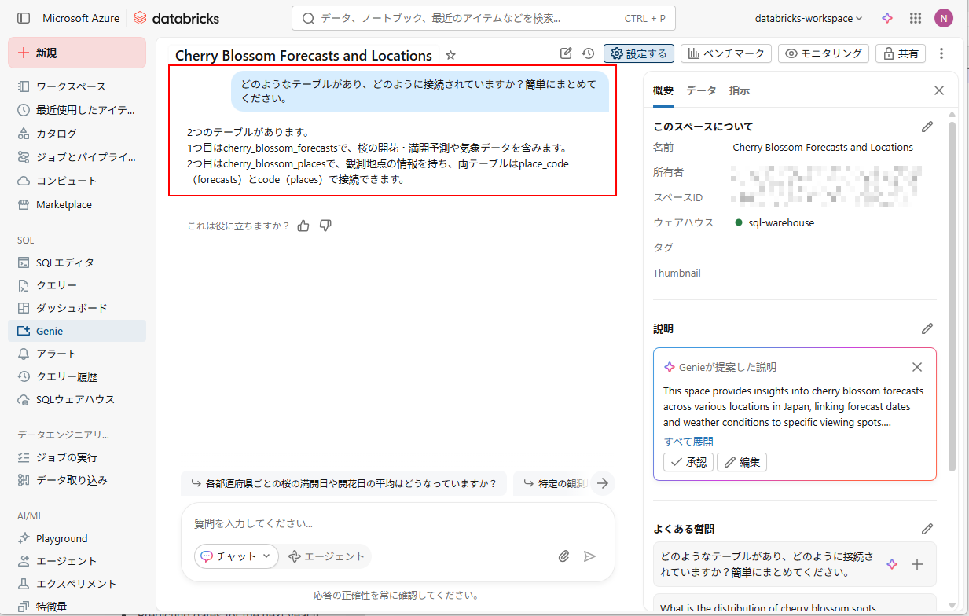
Task: Click the question input field
Action: 397,523
